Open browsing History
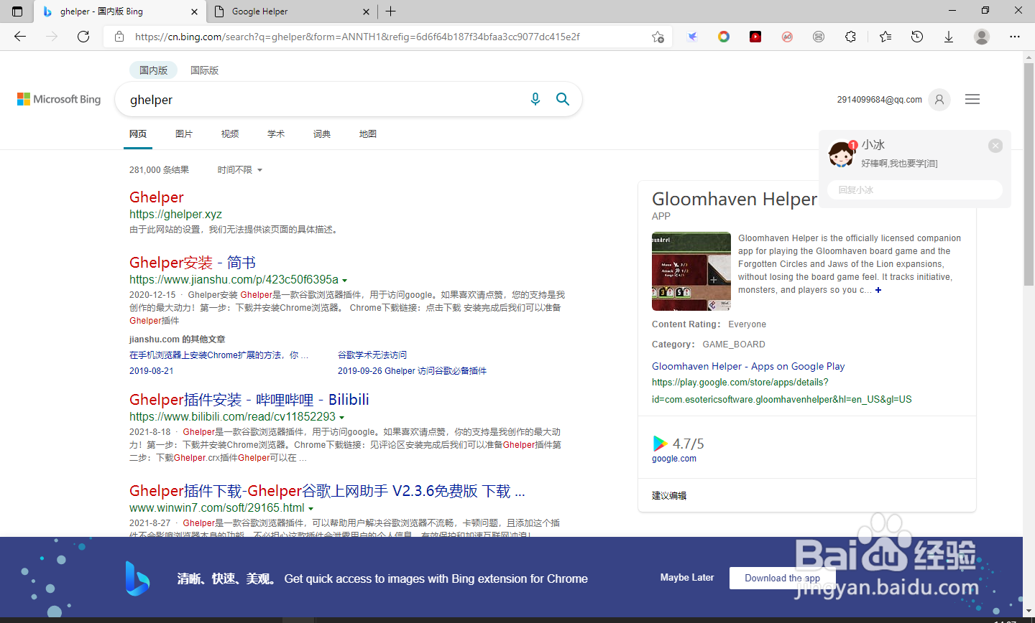The image size is (1035, 623). [917, 37]
